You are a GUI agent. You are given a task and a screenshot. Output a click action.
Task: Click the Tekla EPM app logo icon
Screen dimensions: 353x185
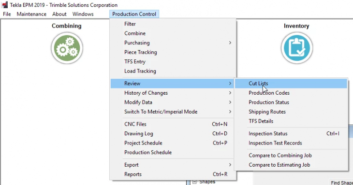click(4, 5)
